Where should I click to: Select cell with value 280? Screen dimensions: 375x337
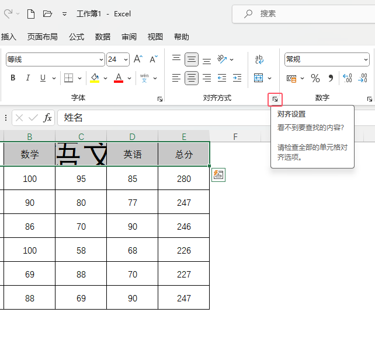(x=183, y=178)
